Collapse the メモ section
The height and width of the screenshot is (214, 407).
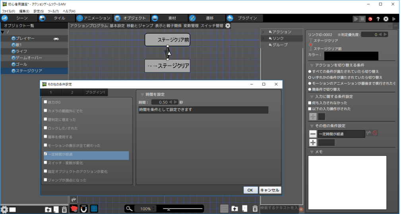coord(312,152)
